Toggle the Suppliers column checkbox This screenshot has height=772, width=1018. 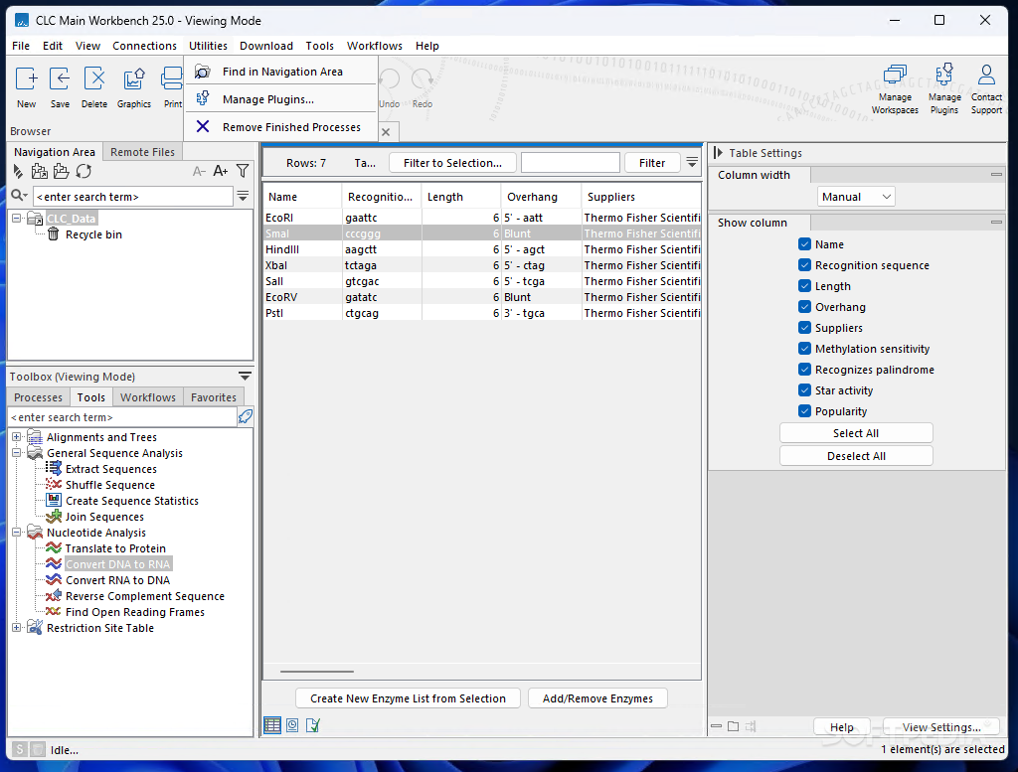tap(804, 328)
